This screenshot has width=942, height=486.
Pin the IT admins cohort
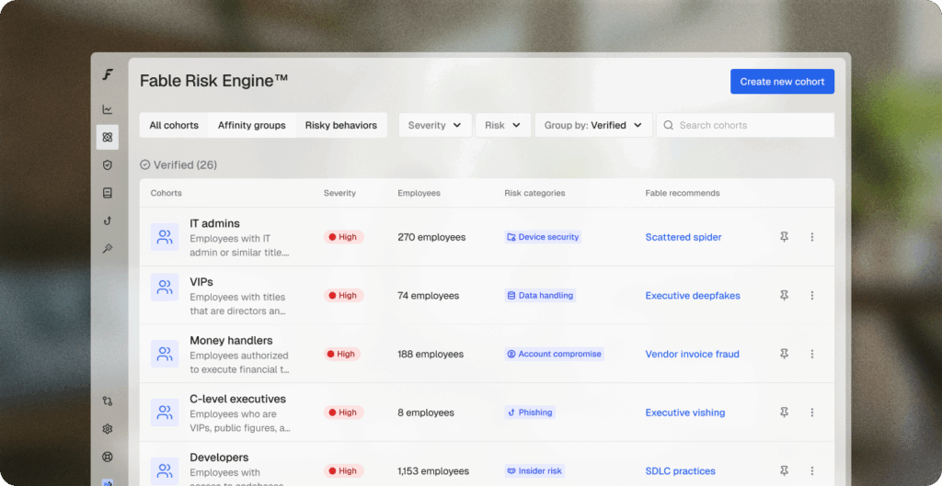pyautogui.click(x=784, y=237)
